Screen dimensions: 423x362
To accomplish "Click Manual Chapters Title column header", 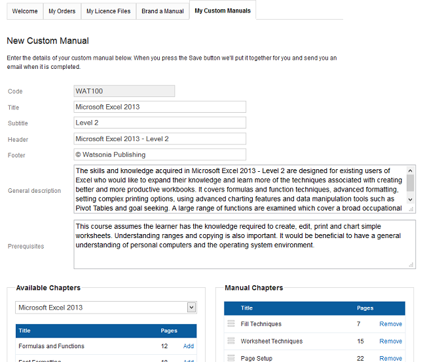I will tap(247, 308).
